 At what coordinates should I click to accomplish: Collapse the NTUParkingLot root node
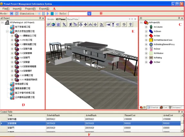[2, 23]
